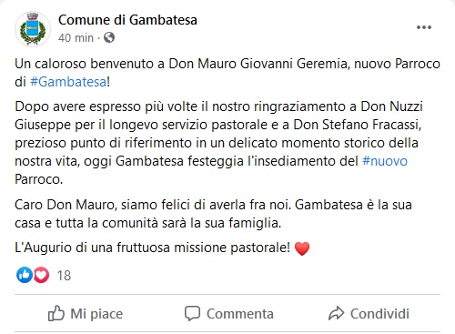Open the #Gambatesa hashtag

coord(68,82)
